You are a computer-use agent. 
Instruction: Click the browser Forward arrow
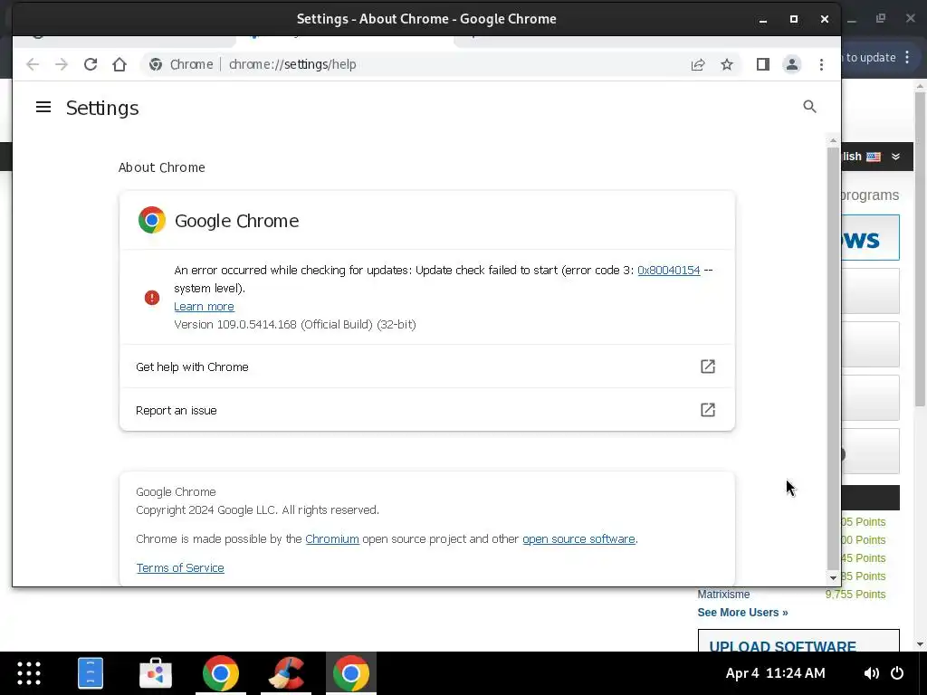62,64
